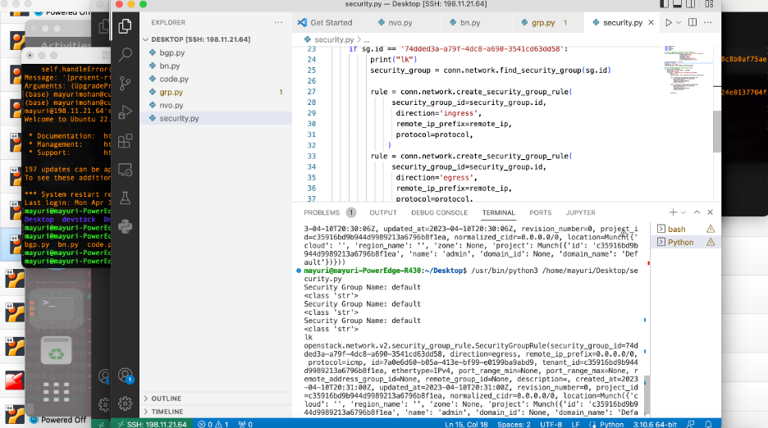
Task: Open the Testing flask view
Action: (125, 198)
